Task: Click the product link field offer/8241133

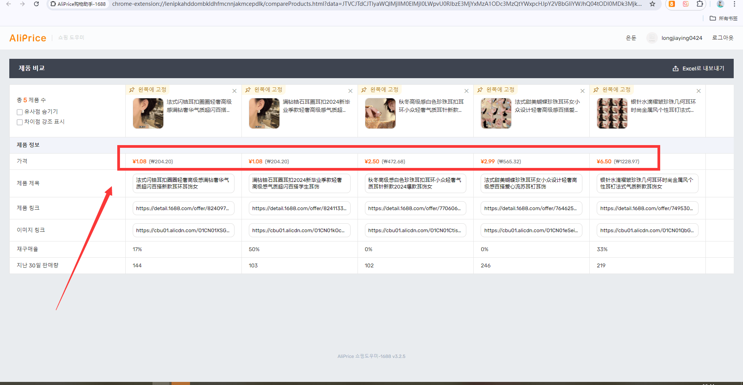Action: (300, 208)
